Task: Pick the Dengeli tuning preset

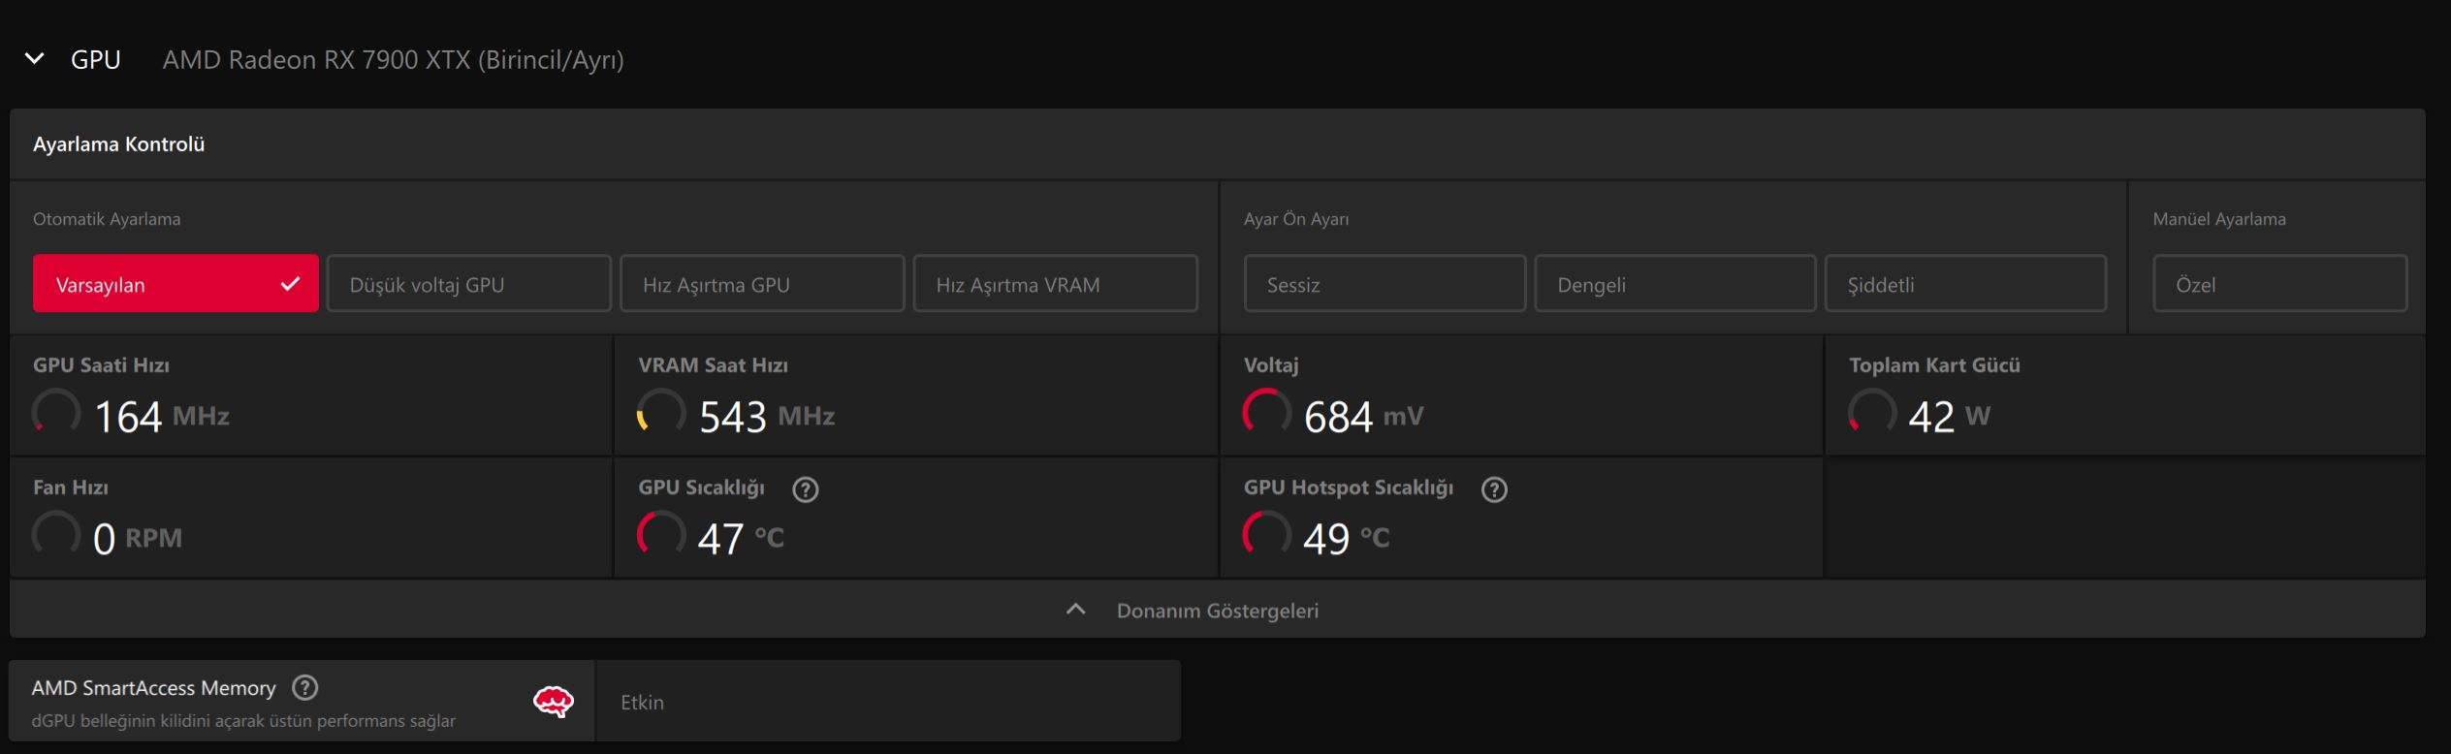Action: tap(1675, 284)
